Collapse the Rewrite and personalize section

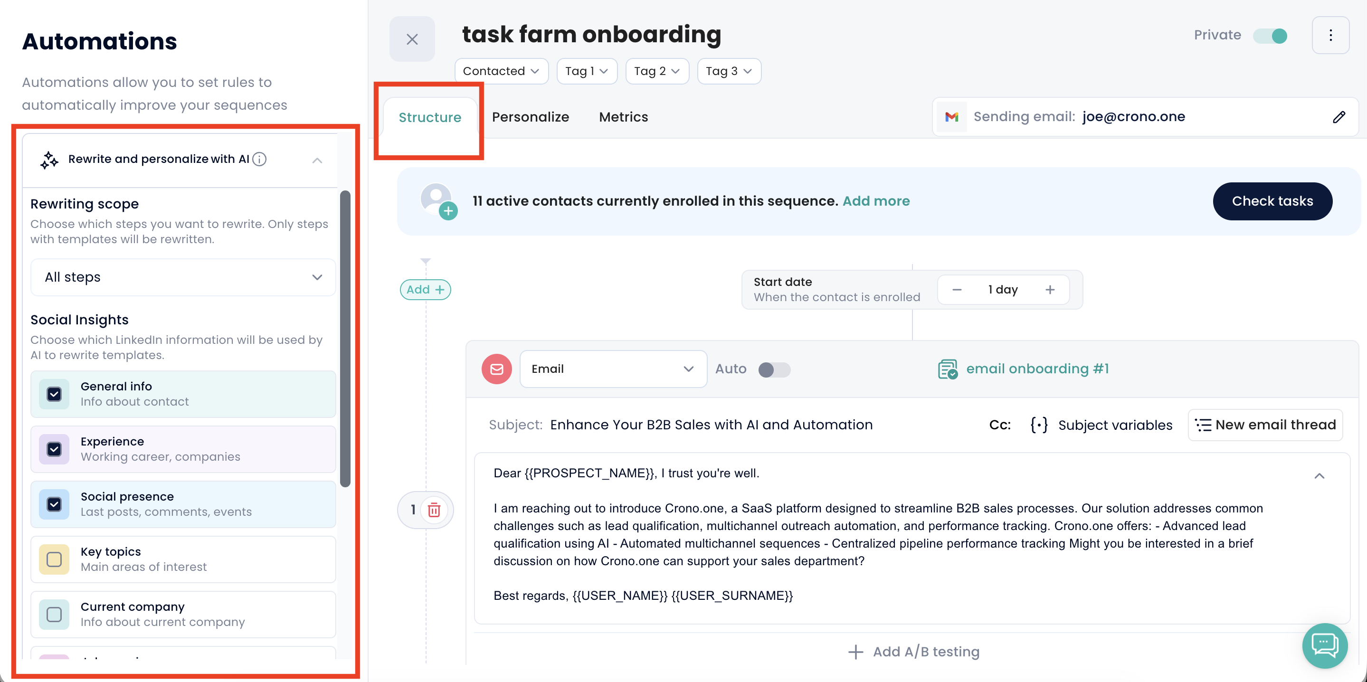(317, 160)
